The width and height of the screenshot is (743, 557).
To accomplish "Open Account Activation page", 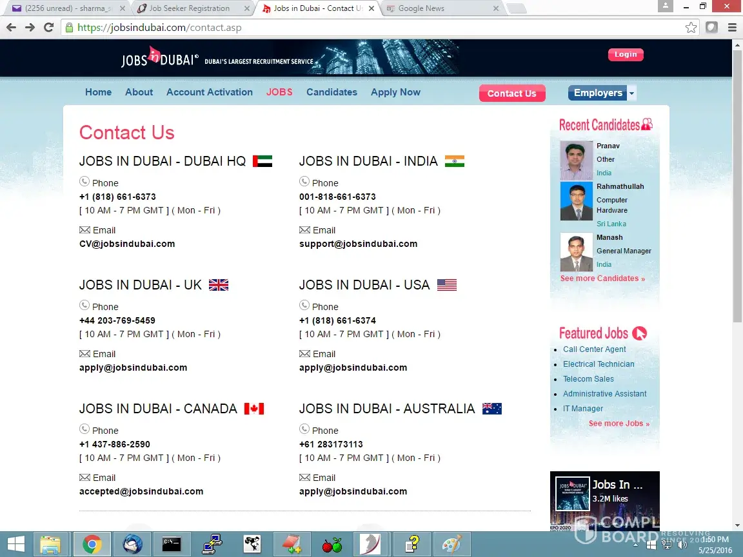I will pos(210,92).
